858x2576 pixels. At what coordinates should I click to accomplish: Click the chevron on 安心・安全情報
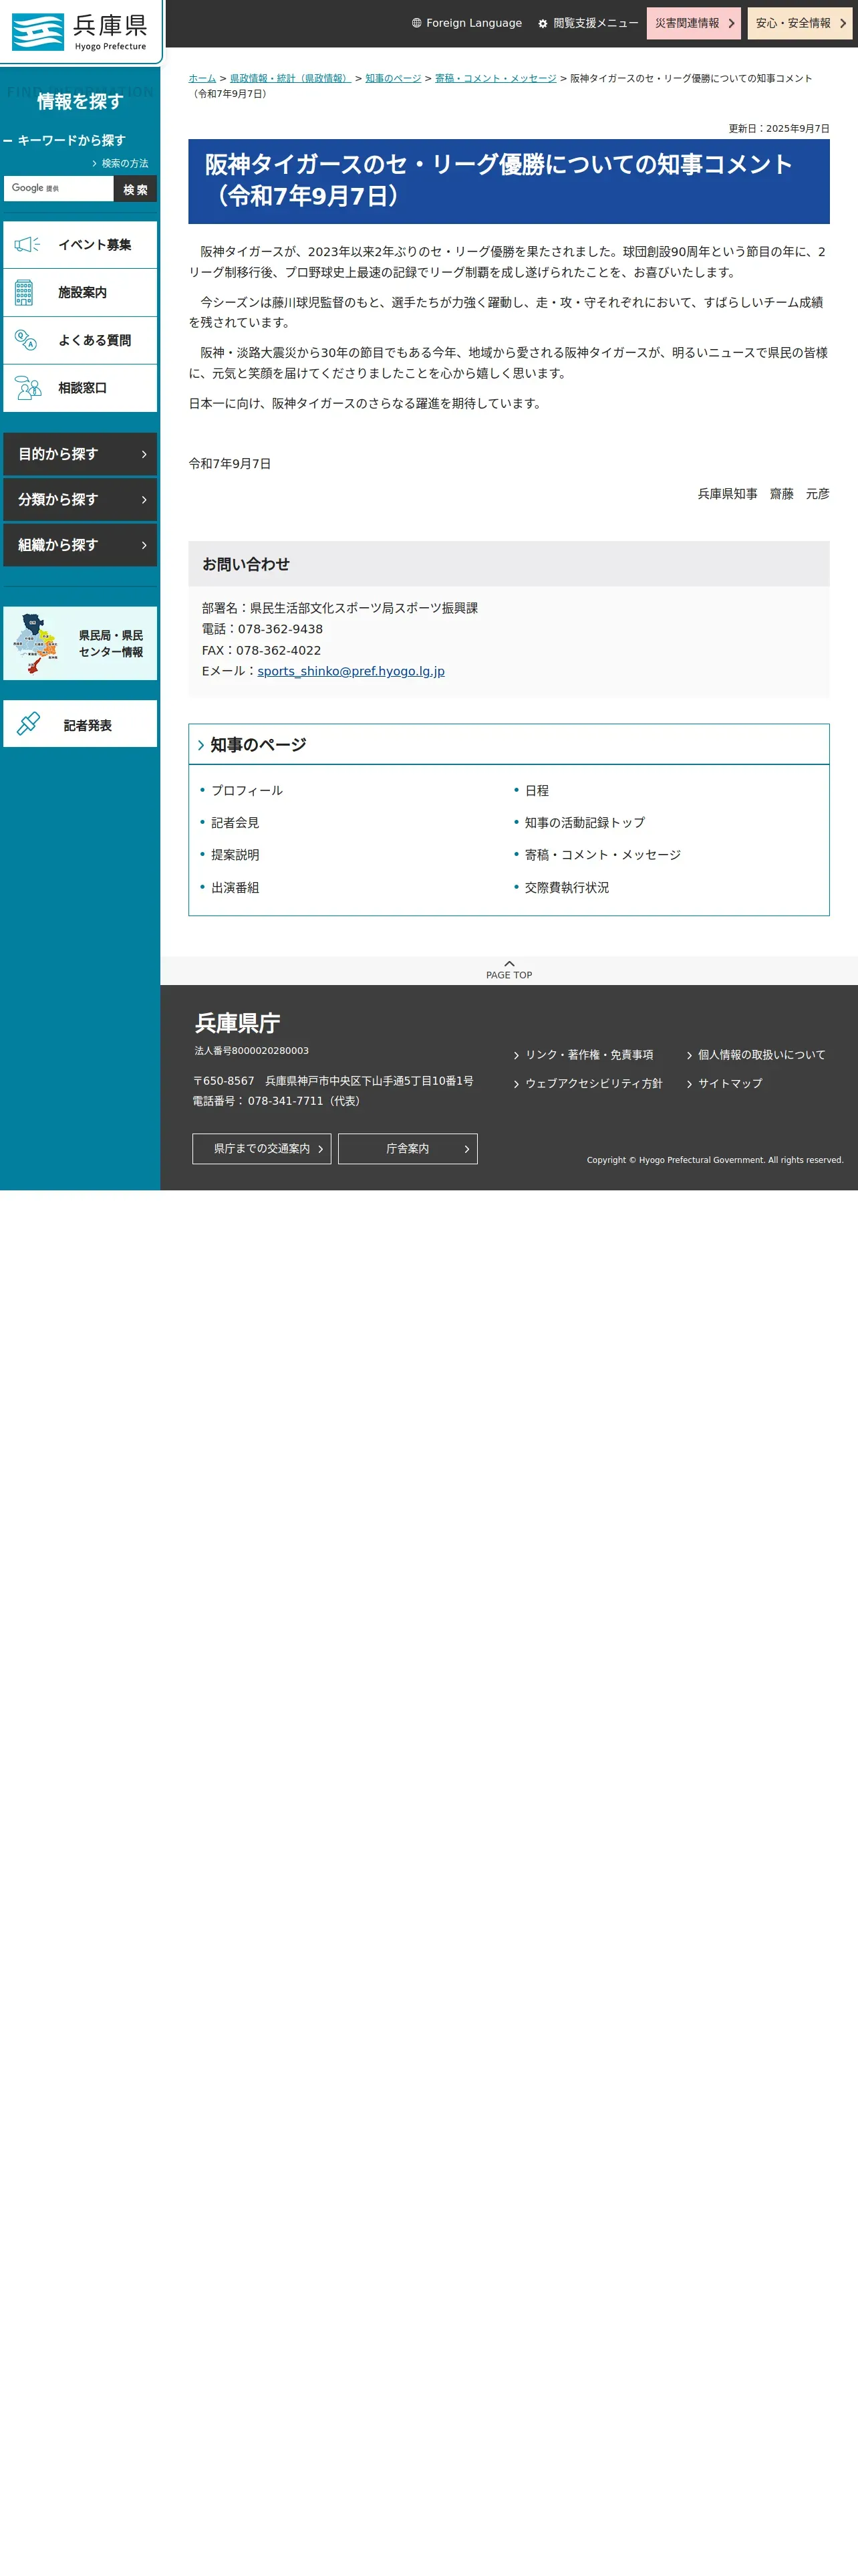point(843,23)
